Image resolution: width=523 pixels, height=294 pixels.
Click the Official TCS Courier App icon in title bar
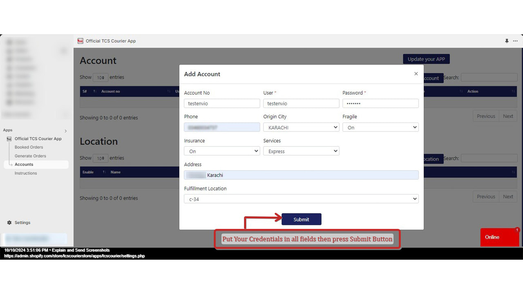point(80,41)
